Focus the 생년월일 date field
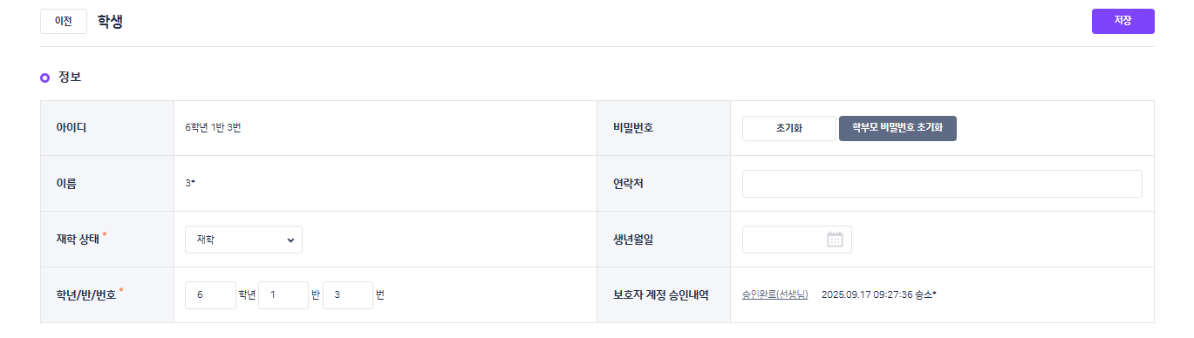The image size is (1194, 338). [x=796, y=240]
